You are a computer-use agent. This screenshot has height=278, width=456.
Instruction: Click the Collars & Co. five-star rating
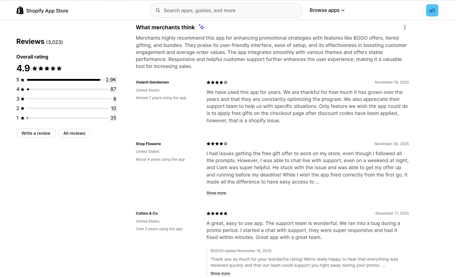(217, 213)
